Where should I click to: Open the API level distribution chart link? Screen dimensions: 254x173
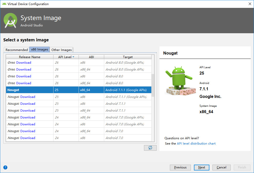(196, 144)
